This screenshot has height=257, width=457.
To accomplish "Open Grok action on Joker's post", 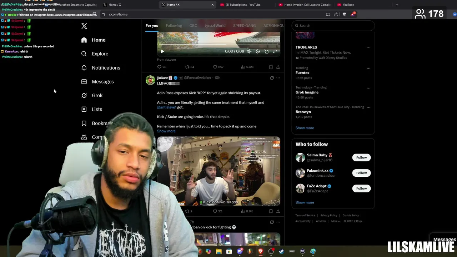I will coord(272,78).
